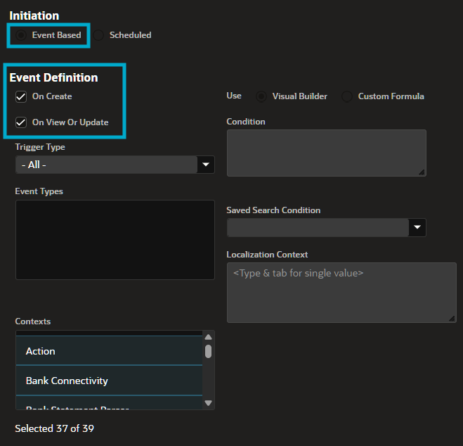The image size is (463, 446).
Task: Click the Contexts list scroll up arrow
Action: pos(209,337)
